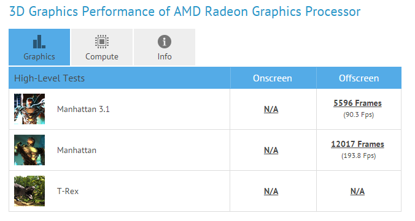Click T-Rex offscreen N/A link

[x=357, y=191]
